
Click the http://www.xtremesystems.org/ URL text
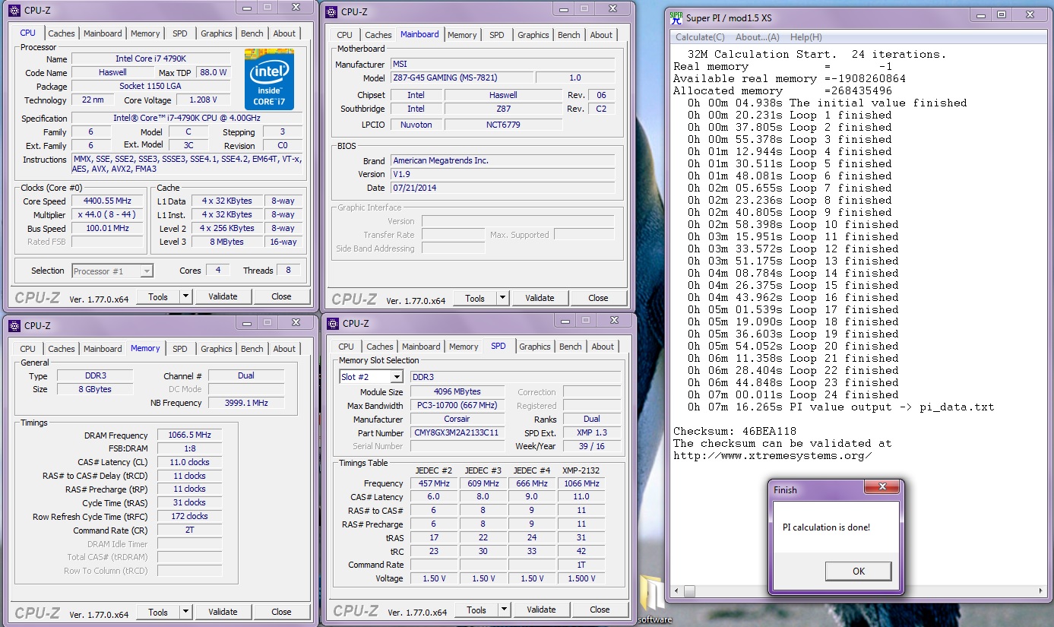pos(772,456)
